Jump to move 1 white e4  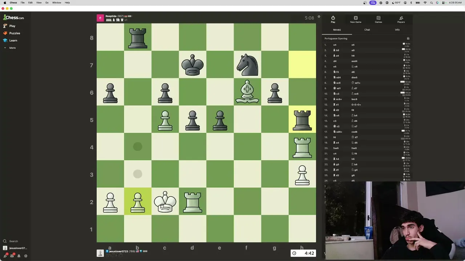point(335,45)
